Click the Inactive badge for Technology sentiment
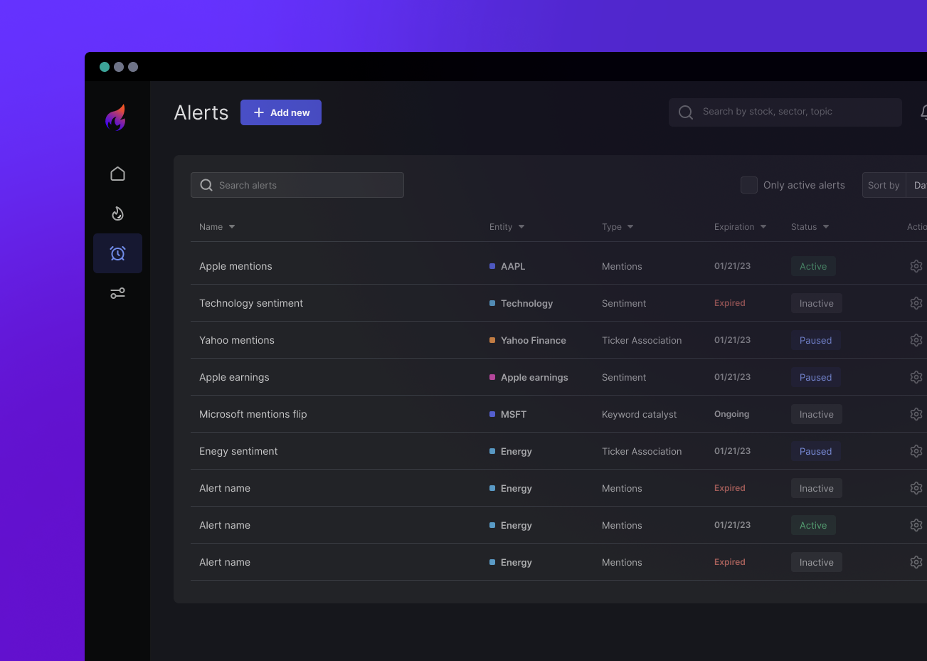 click(x=817, y=303)
